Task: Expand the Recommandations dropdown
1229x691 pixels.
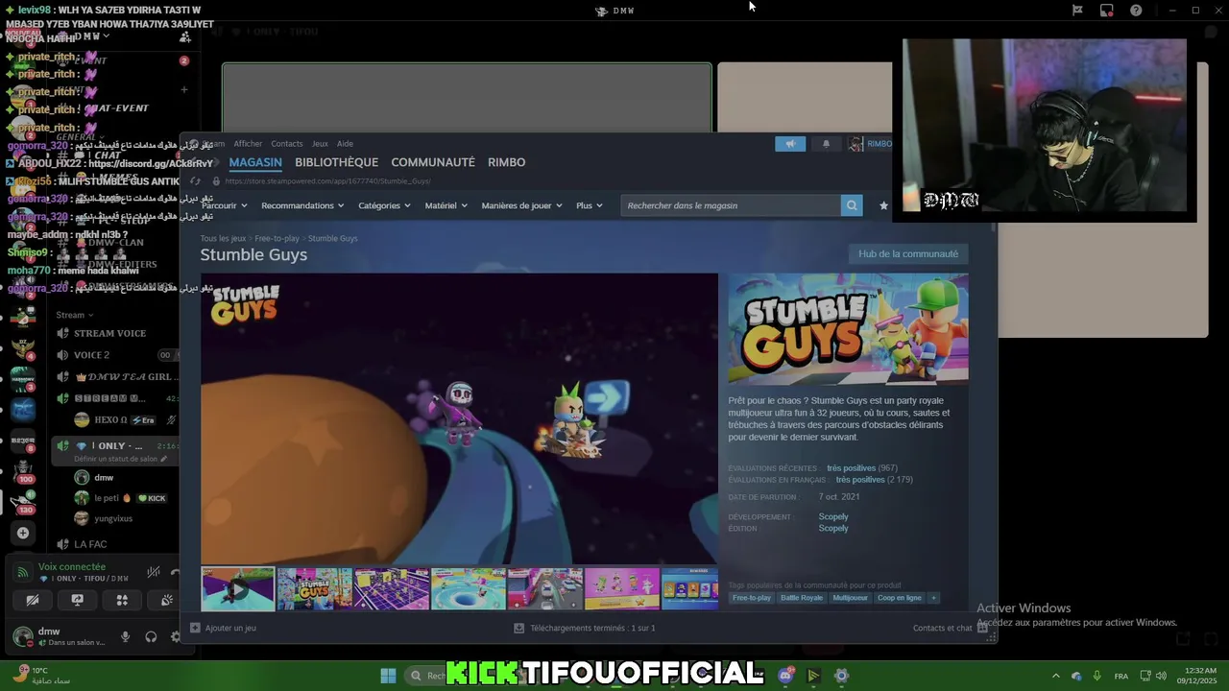Action: pyautogui.click(x=302, y=205)
